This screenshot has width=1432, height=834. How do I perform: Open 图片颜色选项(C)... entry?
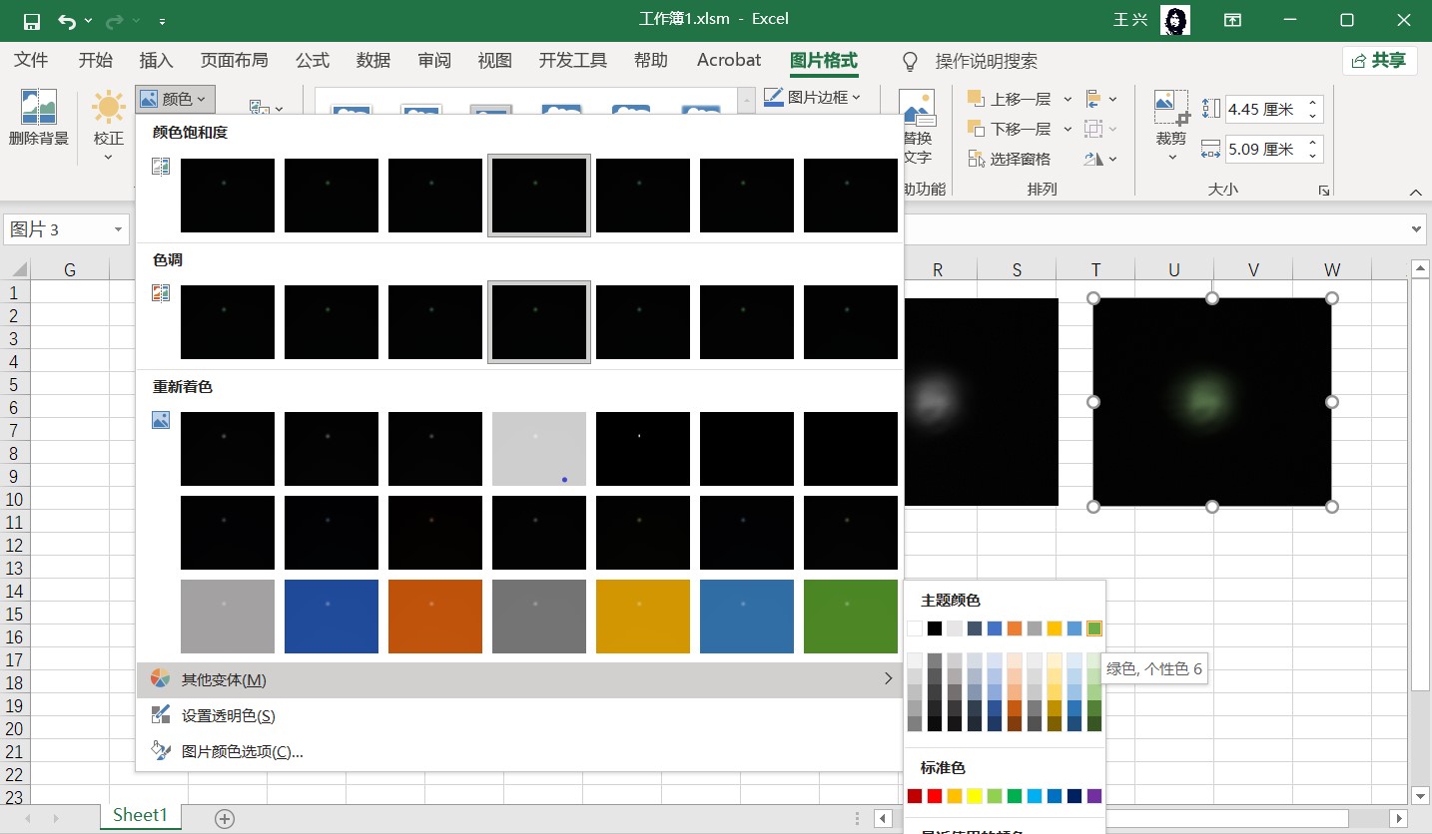[519, 752]
